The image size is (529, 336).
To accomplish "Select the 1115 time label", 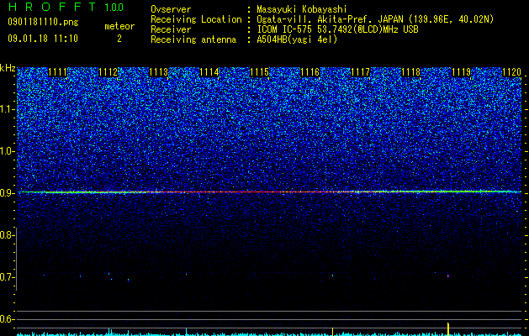I will (259, 72).
